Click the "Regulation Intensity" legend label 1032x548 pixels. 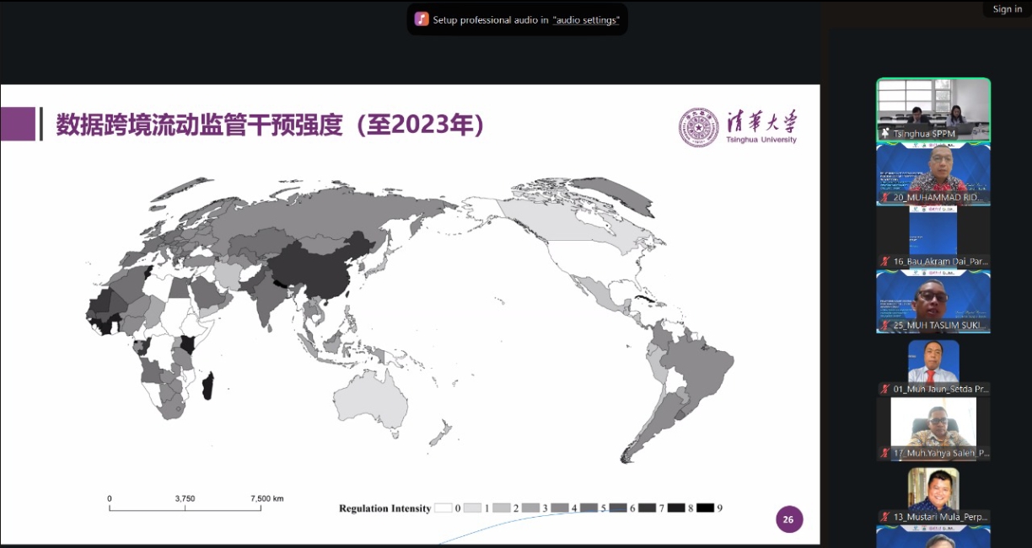(x=384, y=508)
